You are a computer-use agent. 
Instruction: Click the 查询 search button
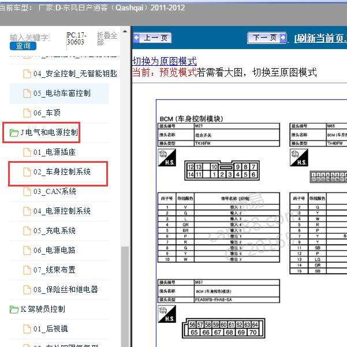(23, 46)
